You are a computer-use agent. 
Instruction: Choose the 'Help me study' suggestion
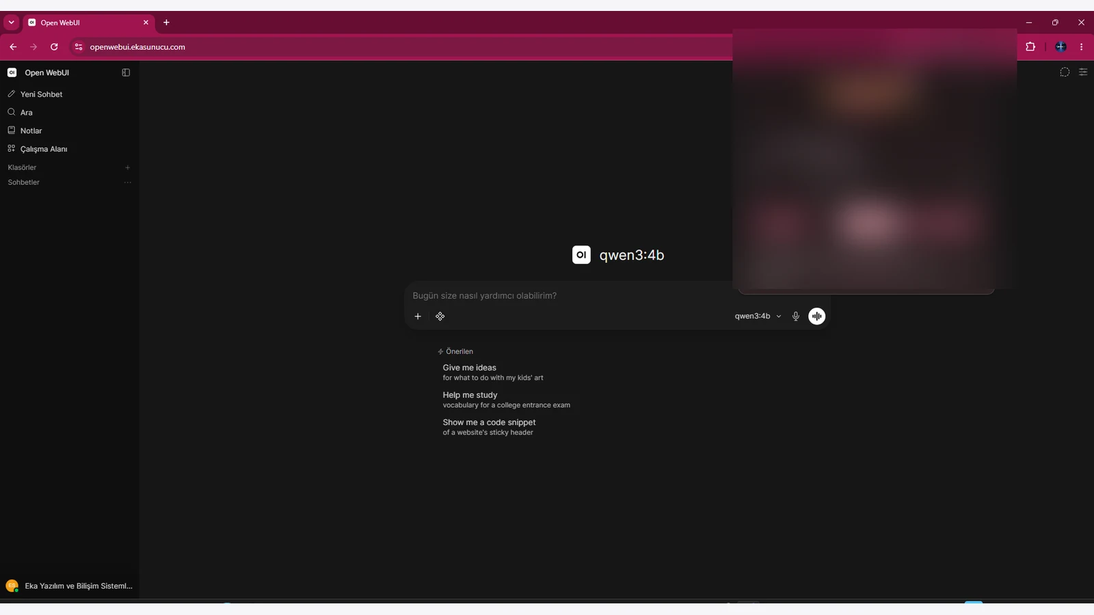point(506,400)
